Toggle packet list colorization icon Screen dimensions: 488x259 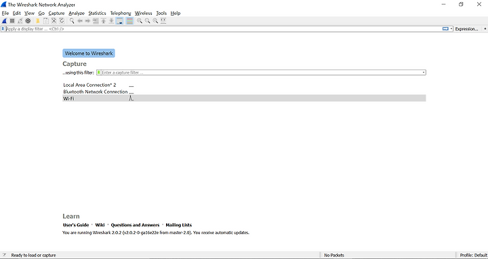129,21
